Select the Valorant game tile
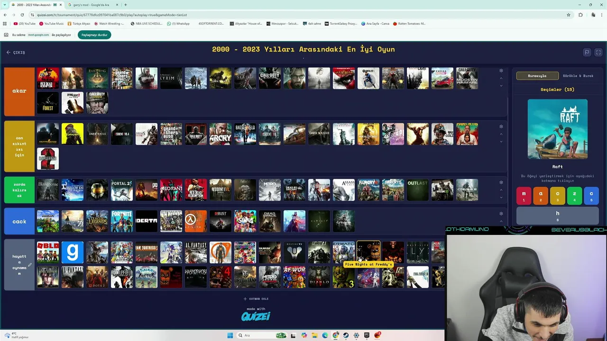Viewport: 607px width, 341px height. pyautogui.click(x=171, y=190)
